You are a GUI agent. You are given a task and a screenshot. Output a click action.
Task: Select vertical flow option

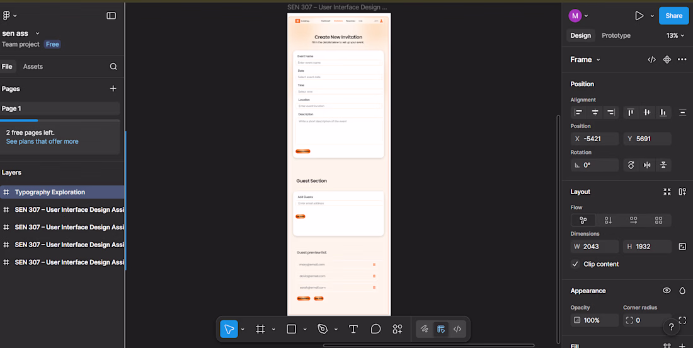[608, 220]
